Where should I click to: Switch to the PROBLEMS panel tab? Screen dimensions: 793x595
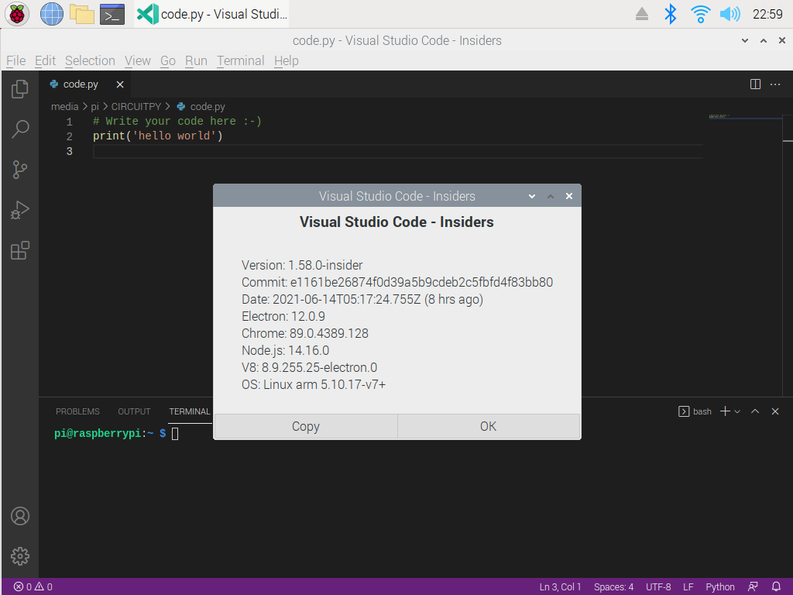tap(77, 411)
